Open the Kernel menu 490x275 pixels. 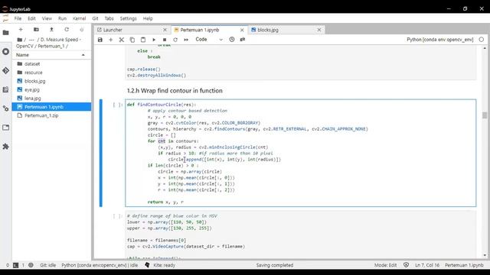point(80,18)
